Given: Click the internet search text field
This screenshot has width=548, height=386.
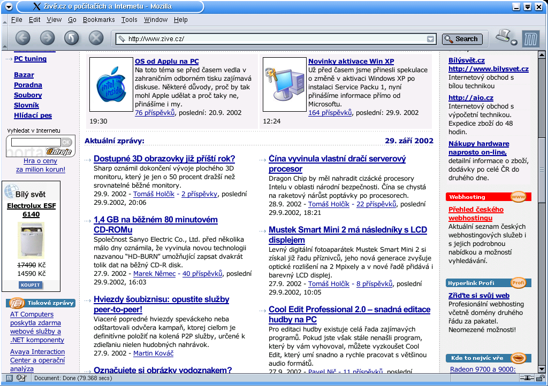Looking at the screenshot, I should point(36,142).
